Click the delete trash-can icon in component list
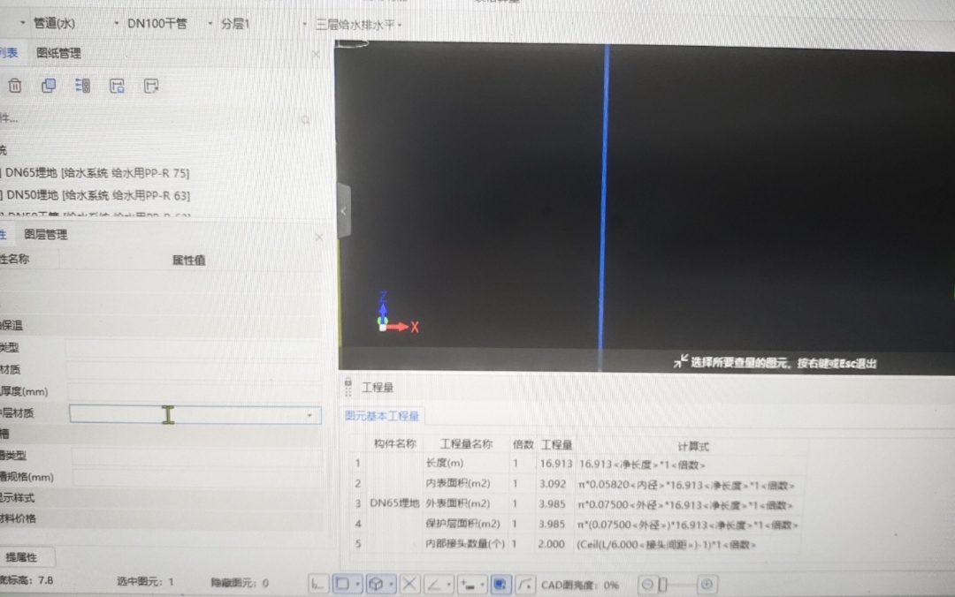 [x=15, y=86]
